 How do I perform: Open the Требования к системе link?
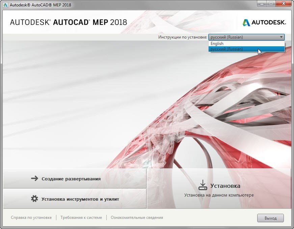coord(81,218)
